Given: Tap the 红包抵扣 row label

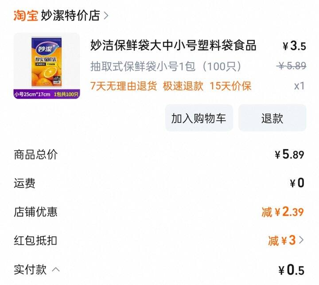Looking at the screenshot, I should pos(35,240).
